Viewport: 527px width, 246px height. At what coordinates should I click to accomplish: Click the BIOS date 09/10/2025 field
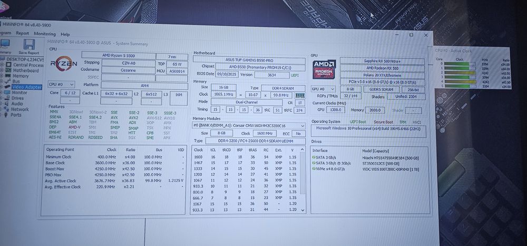tap(227, 75)
